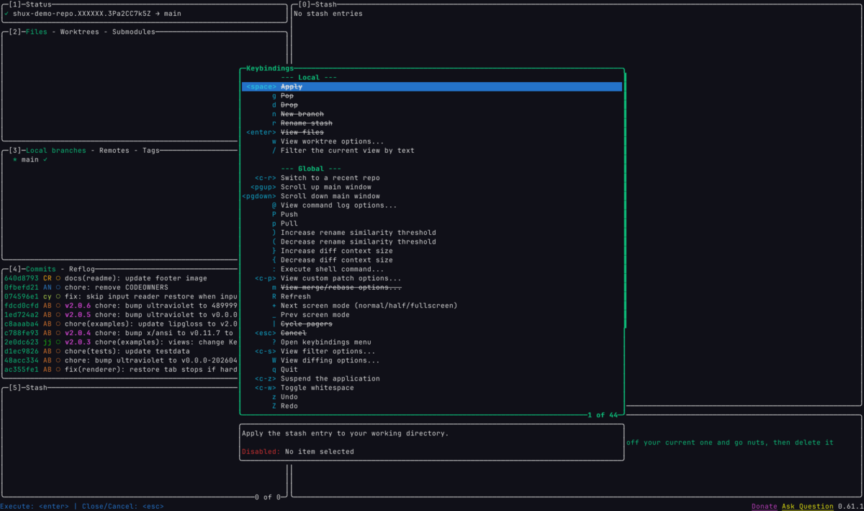Image resolution: width=864 pixels, height=511 pixels.
Task: Switch to the Local branches tab
Action: [x=56, y=151]
